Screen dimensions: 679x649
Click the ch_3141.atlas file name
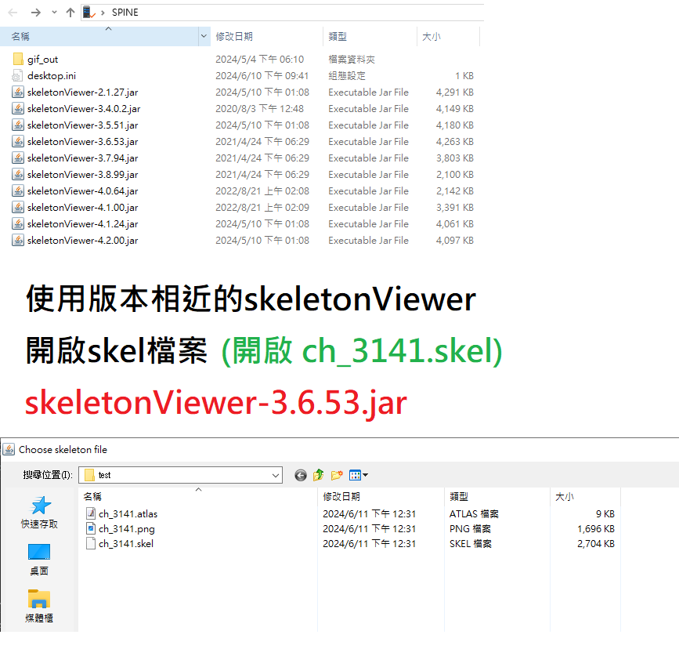(128, 513)
